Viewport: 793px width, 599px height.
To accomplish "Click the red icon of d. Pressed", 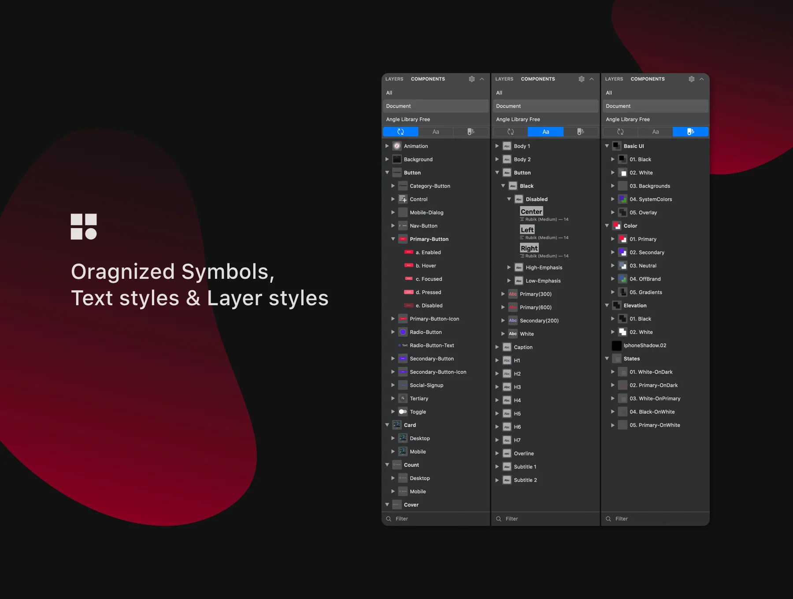I will tap(409, 292).
